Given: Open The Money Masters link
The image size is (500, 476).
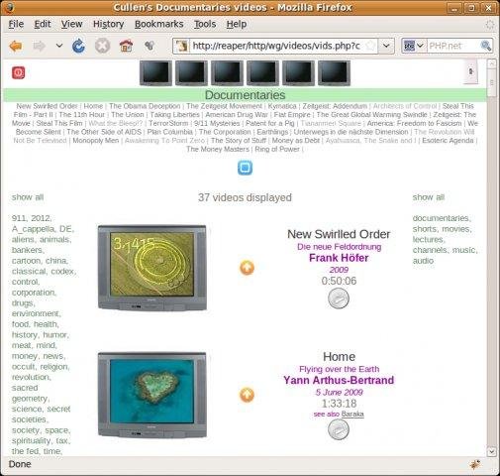Looking at the screenshot, I should 218,149.
